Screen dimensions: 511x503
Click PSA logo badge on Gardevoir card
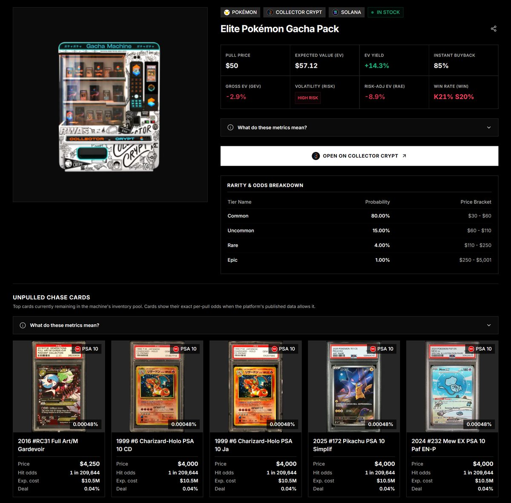tap(78, 349)
